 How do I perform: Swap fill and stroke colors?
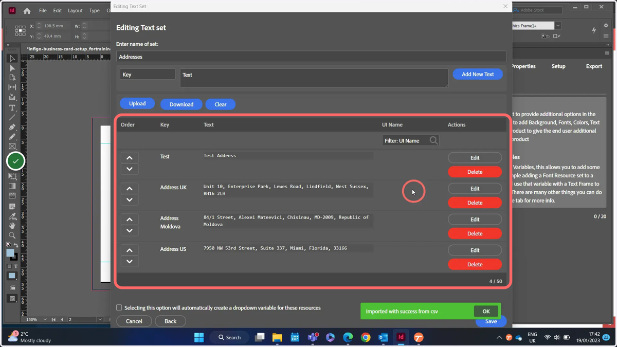(x=16, y=245)
